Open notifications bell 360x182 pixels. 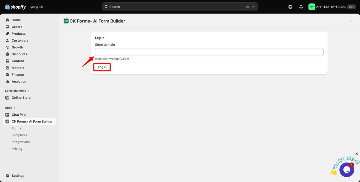pos(301,7)
